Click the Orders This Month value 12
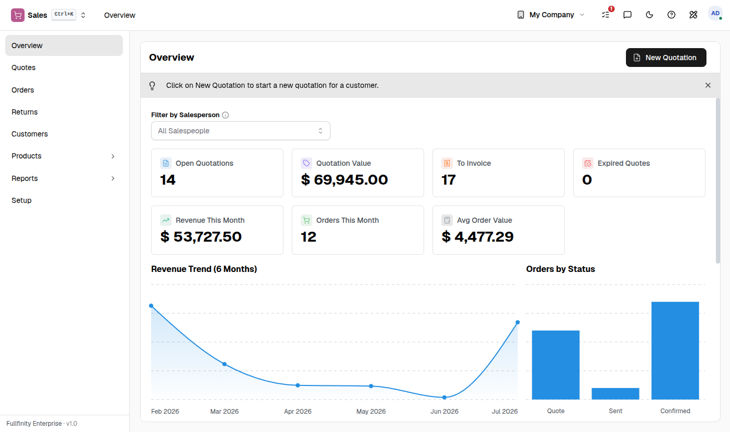 click(x=309, y=237)
